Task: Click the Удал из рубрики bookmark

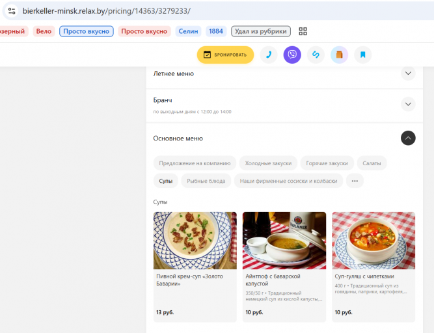Action: click(x=261, y=31)
